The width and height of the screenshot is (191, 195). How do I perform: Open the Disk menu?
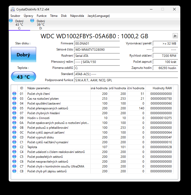click(64, 16)
